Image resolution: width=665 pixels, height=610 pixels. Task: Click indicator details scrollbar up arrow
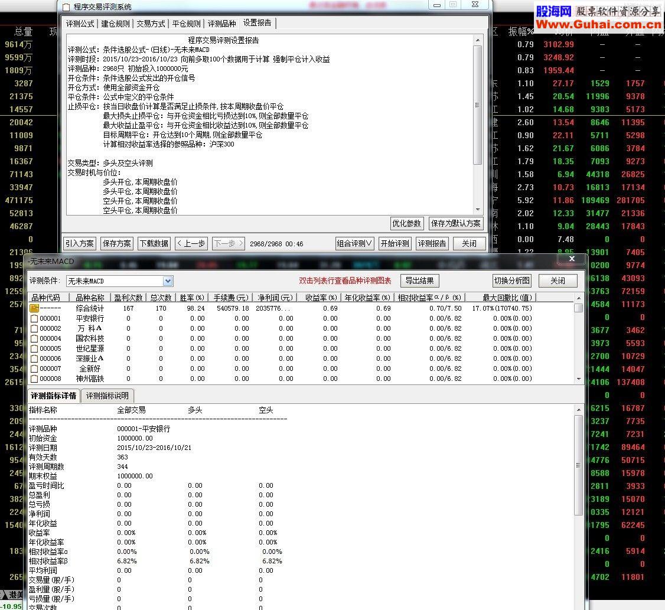(579, 410)
